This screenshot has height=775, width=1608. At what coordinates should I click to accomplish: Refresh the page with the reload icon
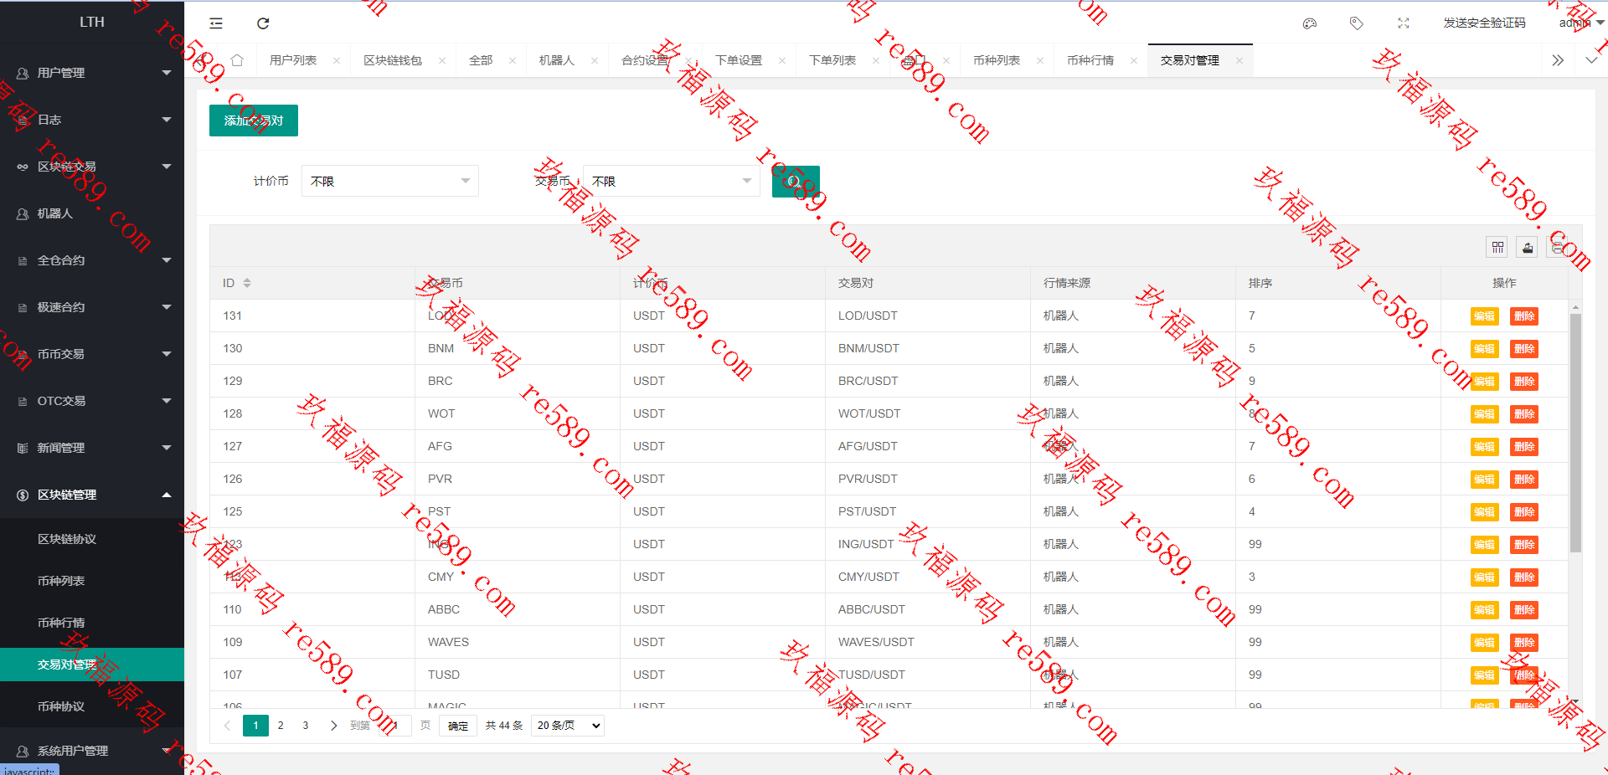pyautogui.click(x=263, y=23)
